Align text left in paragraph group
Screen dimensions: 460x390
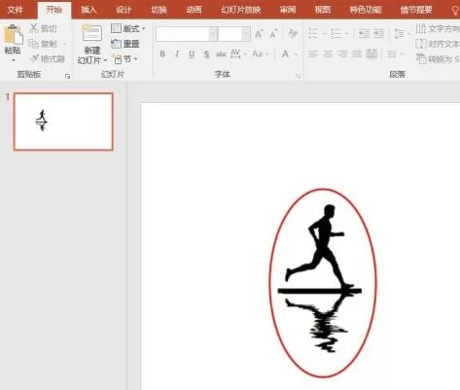click(x=313, y=54)
